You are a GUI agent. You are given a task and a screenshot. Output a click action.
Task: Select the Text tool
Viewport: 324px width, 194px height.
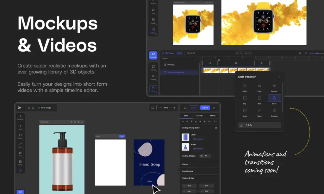click(x=20, y=126)
